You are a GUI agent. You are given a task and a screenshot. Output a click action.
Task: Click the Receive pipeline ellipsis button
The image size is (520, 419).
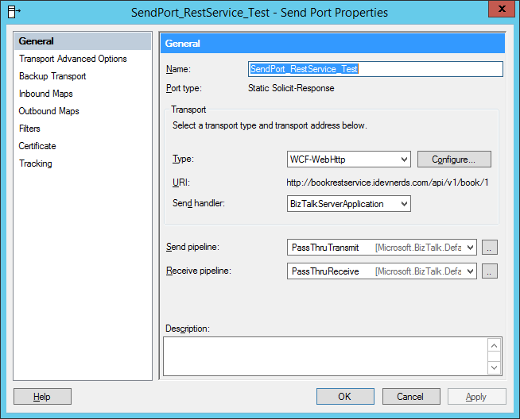tap(490, 271)
